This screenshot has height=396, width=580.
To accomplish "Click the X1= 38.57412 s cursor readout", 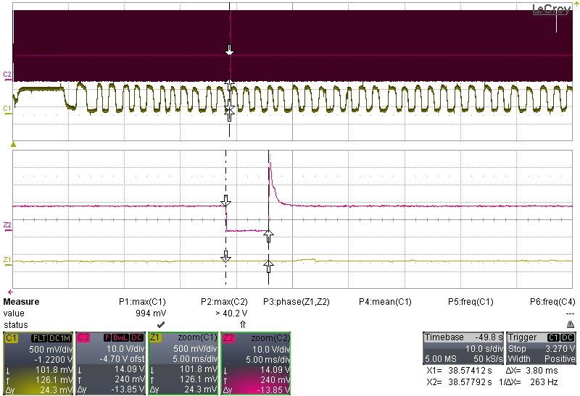I will (x=459, y=371).
